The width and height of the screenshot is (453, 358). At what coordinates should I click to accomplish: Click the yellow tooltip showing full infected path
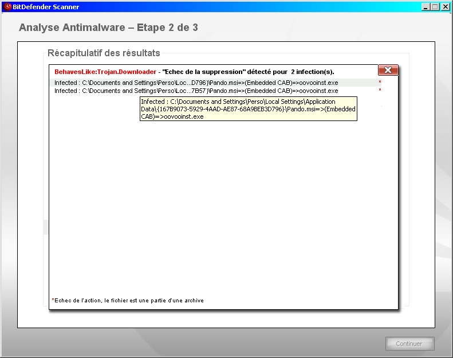248,109
